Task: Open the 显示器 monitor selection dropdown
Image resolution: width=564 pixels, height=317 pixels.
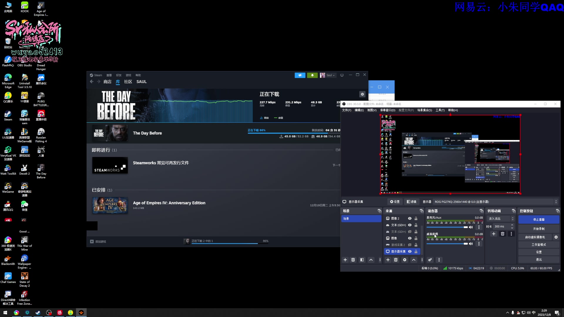Action: [495, 202]
